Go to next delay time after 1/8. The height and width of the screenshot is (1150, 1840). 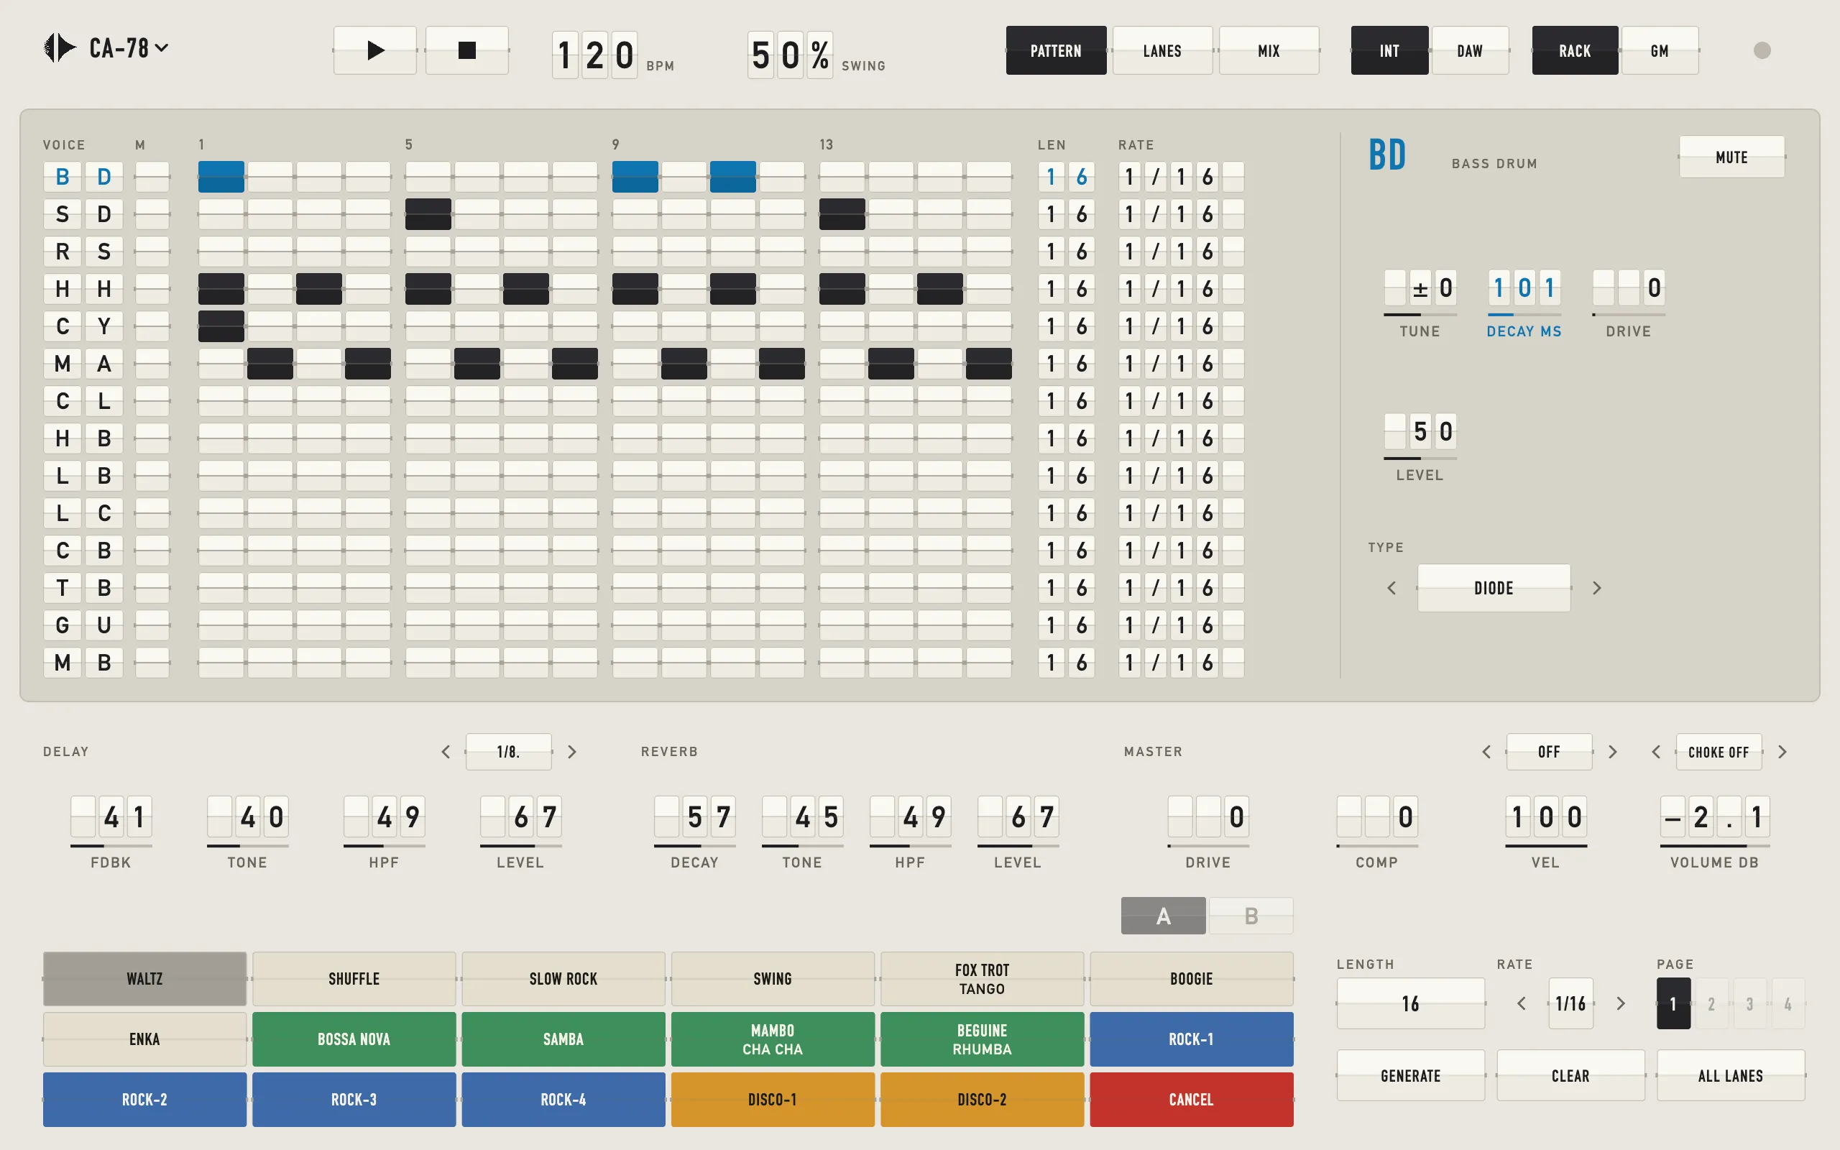572,752
